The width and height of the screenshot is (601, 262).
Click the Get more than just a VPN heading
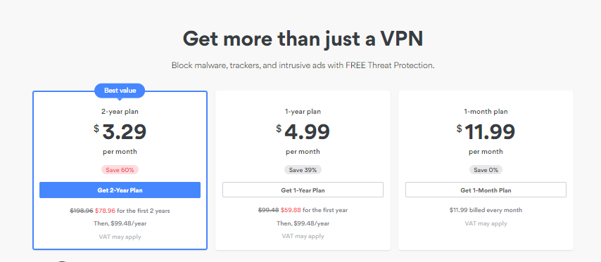[x=303, y=39]
